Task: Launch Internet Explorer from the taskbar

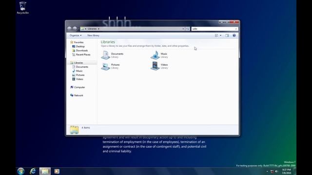Action: (33, 171)
